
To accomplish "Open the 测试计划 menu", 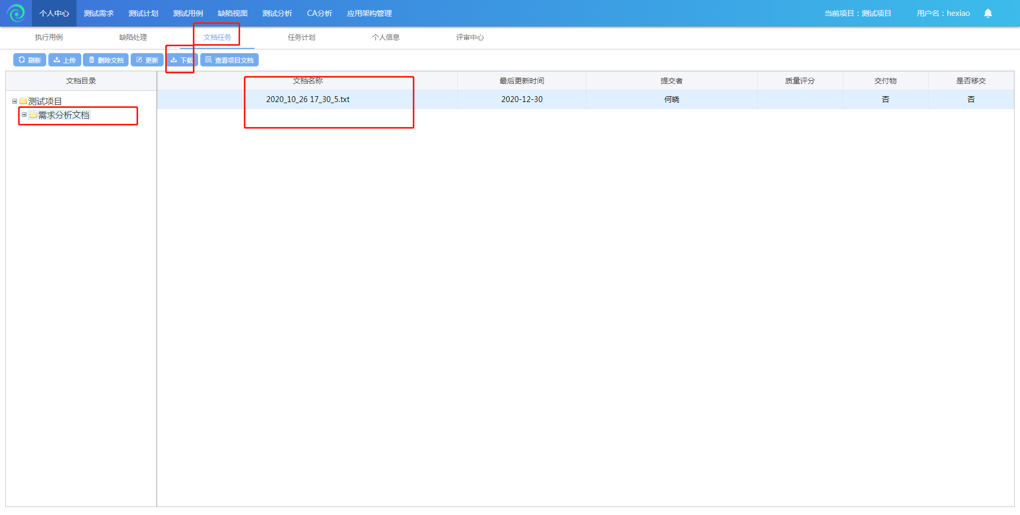I will 143,13.
